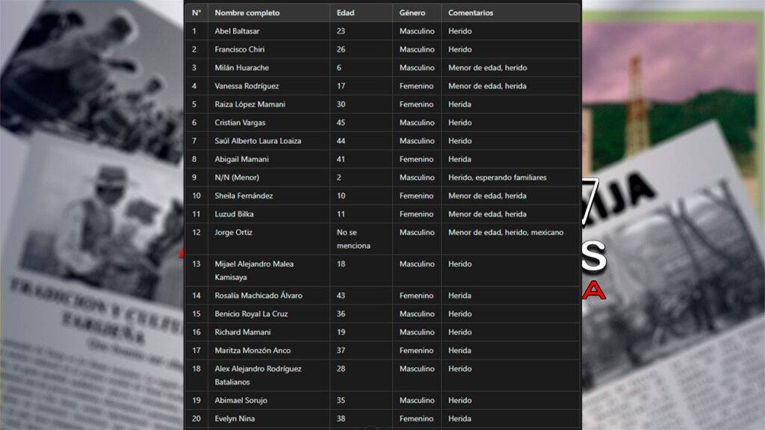The width and height of the screenshot is (765, 430).
Task: Click the age 38 in Evelyn Nina's row
Action: click(x=341, y=419)
